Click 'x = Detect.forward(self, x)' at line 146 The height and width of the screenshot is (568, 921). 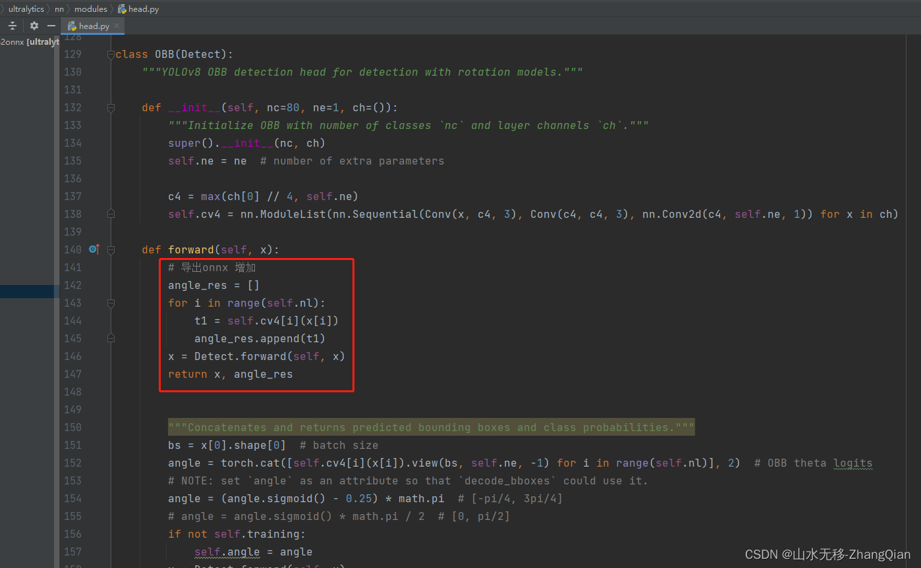(257, 357)
